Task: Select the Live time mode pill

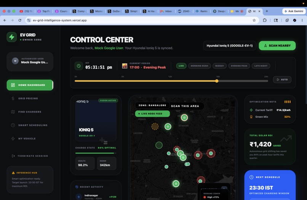Action: 181,66
